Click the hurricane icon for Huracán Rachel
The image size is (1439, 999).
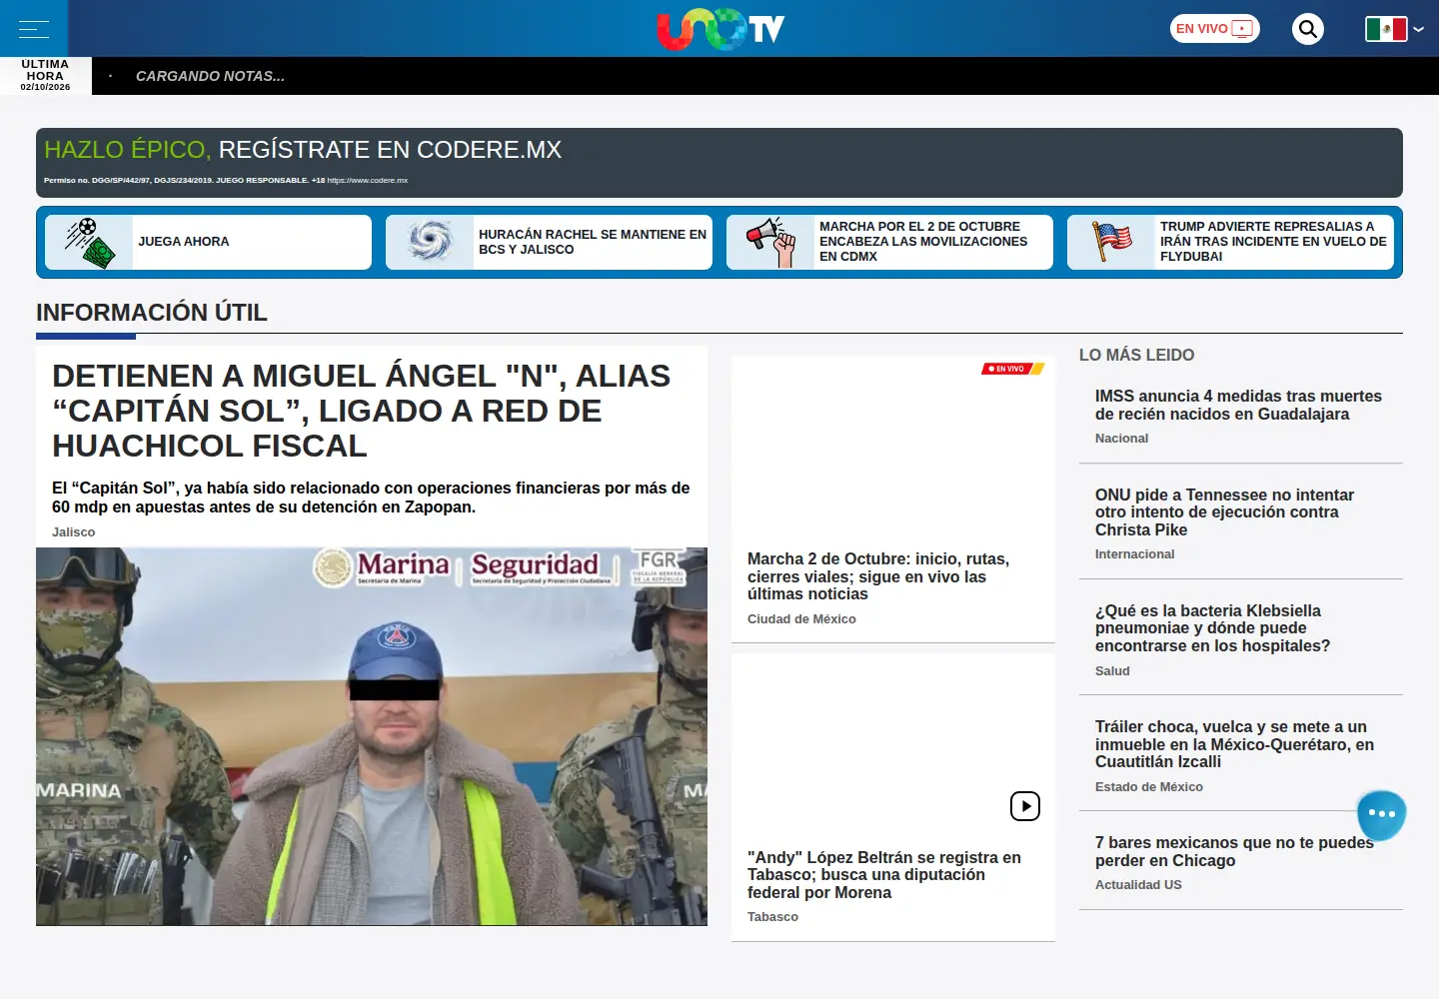pos(430,243)
